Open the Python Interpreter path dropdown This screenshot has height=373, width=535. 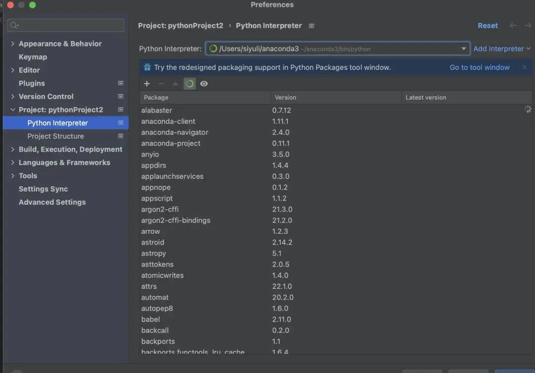[464, 49]
